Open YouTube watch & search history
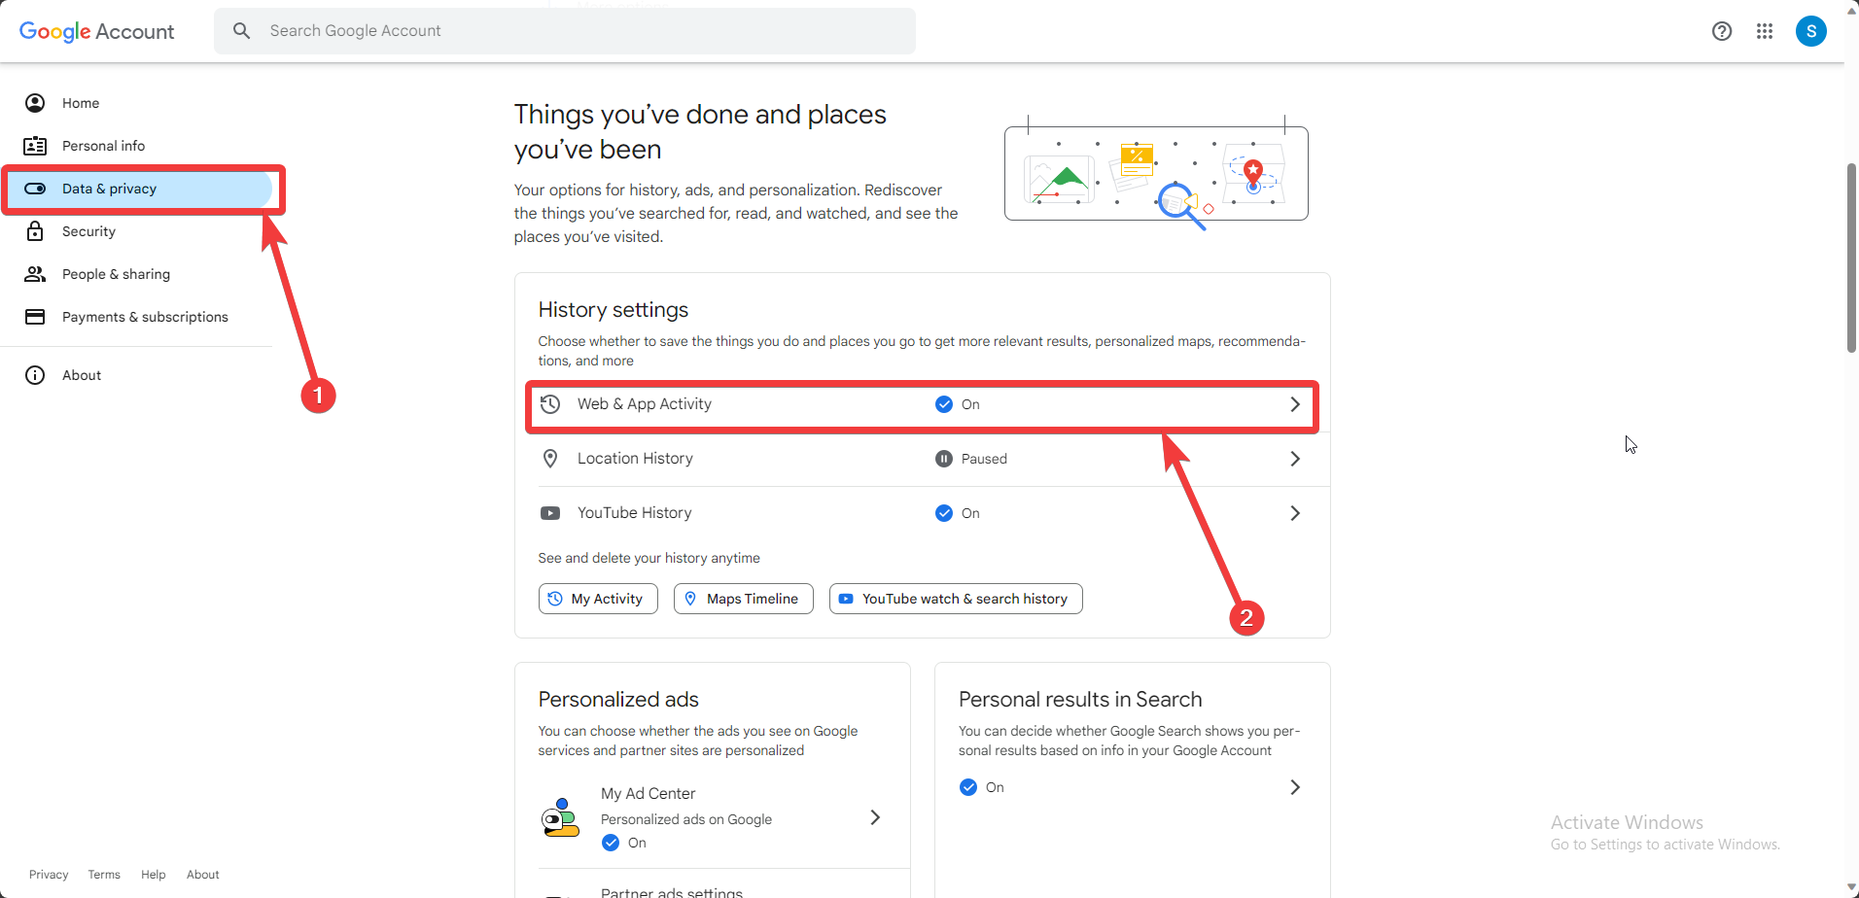The height and width of the screenshot is (898, 1859). (x=956, y=599)
